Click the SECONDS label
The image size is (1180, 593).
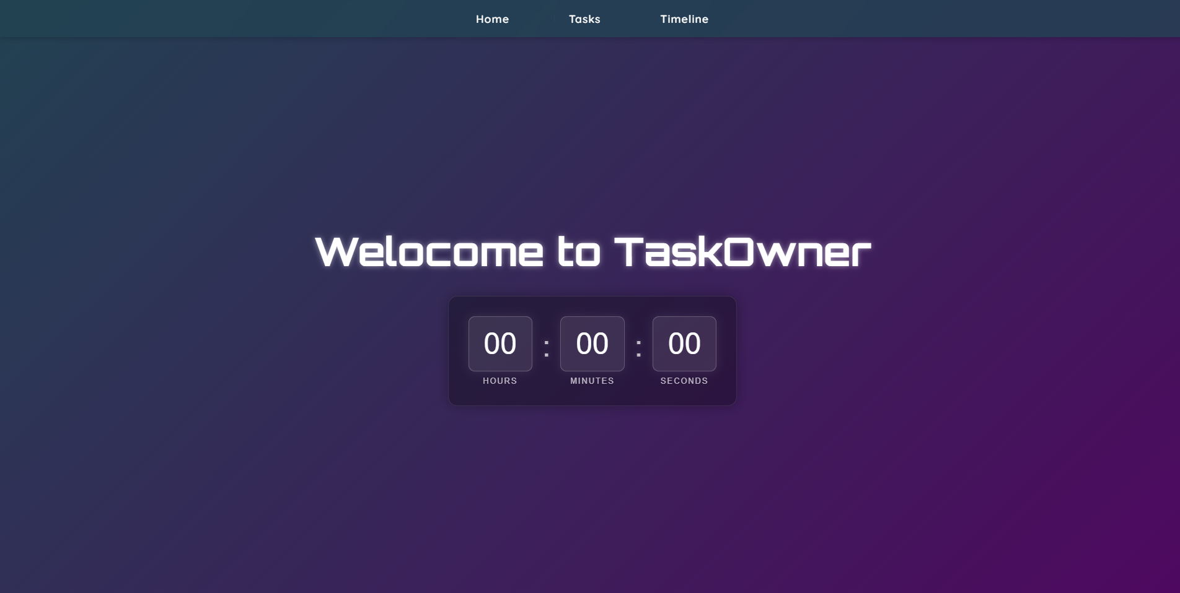coord(684,381)
